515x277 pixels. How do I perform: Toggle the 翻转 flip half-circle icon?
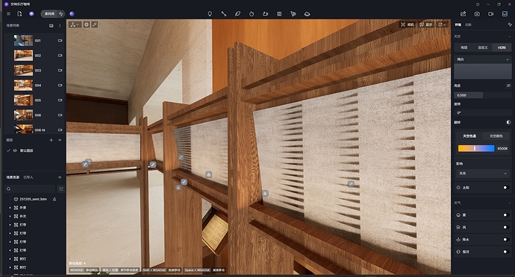tap(508, 122)
